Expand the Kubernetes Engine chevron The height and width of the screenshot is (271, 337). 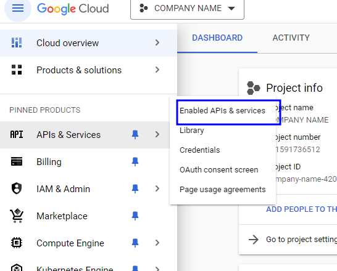coord(157,269)
